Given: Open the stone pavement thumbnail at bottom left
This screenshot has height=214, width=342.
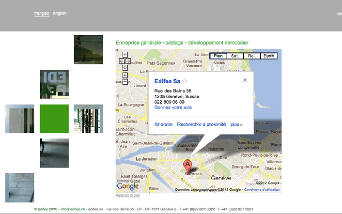Looking at the screenshot, I should 20,188.
